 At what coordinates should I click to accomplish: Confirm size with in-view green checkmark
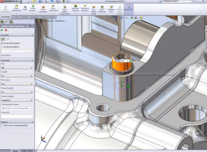pyautogui.click(x=130, y=61)
